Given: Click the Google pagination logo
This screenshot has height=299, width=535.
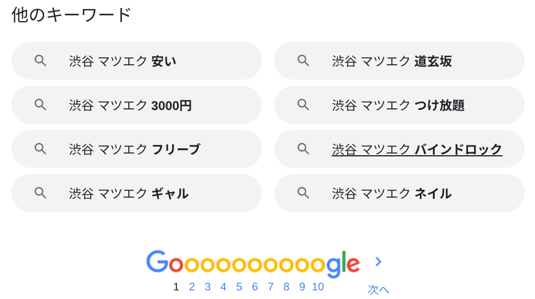Looking at the screenshot, I should pos(253,263).
